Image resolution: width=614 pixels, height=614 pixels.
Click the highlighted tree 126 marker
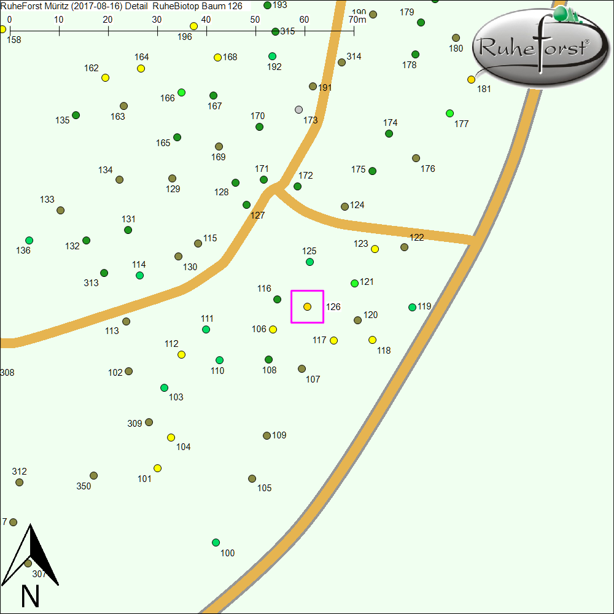pos(307,306)
